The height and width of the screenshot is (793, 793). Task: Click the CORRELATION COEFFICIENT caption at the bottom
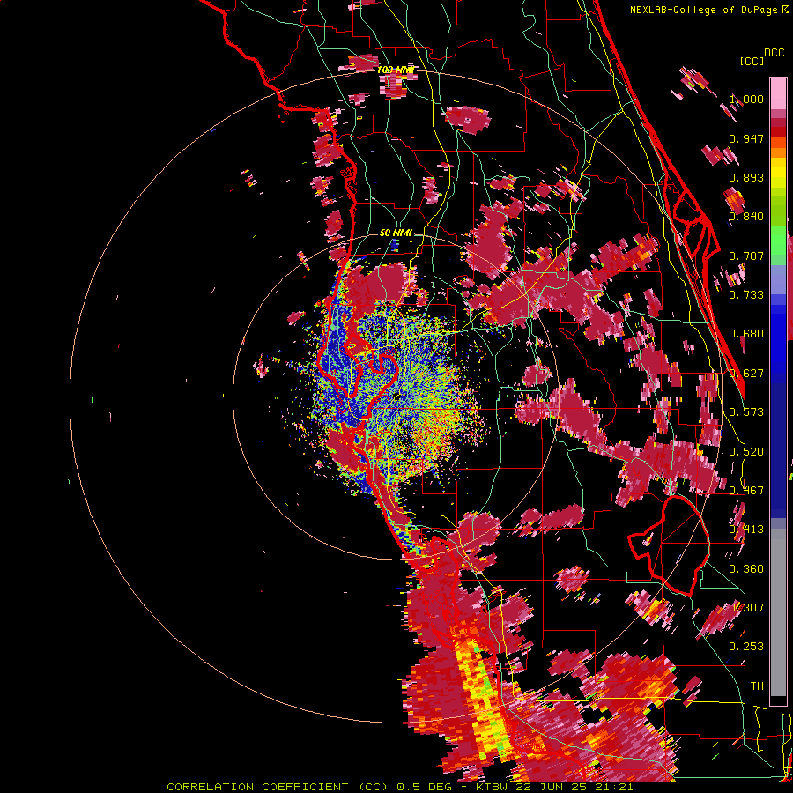click(x=399, y=787)
